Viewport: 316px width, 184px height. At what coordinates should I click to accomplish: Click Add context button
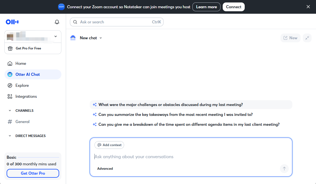109,145
